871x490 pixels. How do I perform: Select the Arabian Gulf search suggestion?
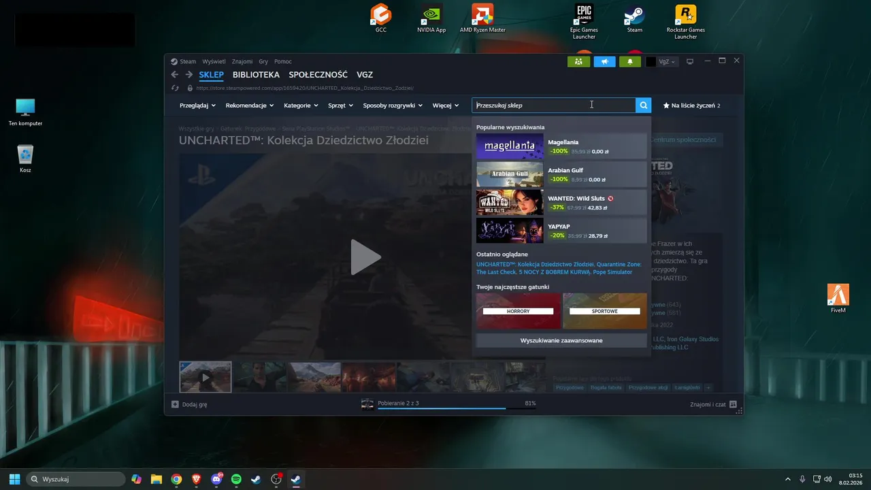tap(561, 174)
